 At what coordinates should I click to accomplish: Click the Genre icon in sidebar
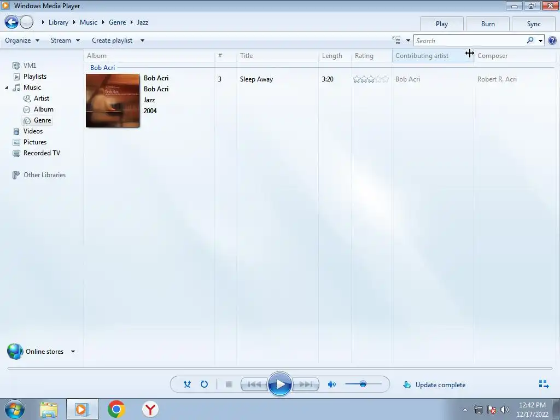coord(27,121)
